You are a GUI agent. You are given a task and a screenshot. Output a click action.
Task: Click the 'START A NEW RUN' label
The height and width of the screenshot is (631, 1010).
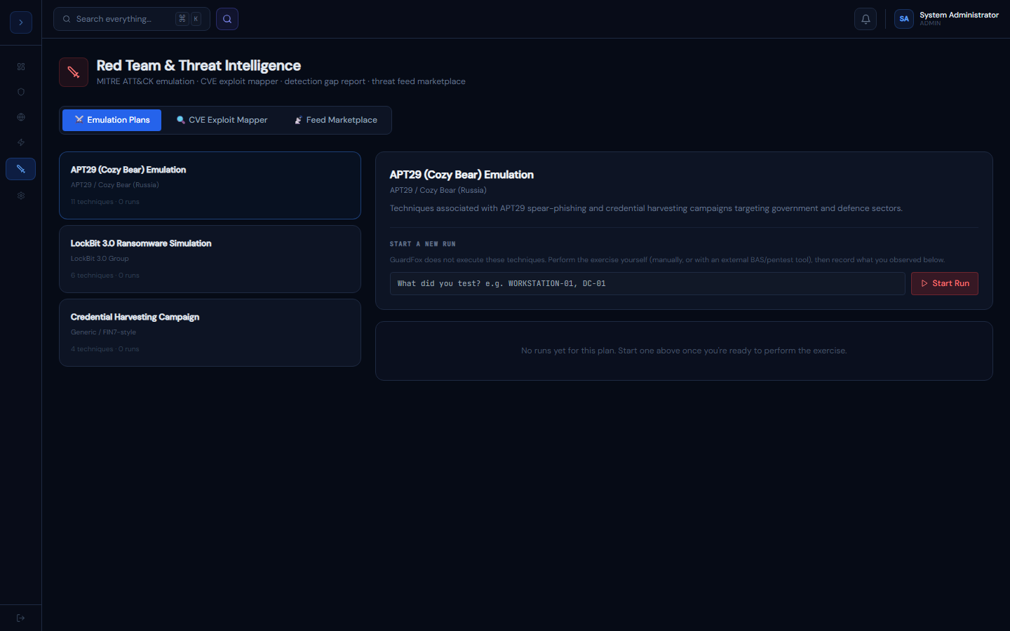pyautogui.click(x=423, y=244)
